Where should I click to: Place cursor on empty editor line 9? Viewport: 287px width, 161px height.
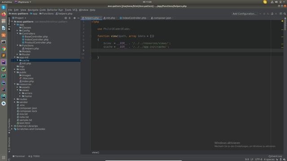pyautogui.click(x=187, y=51)
